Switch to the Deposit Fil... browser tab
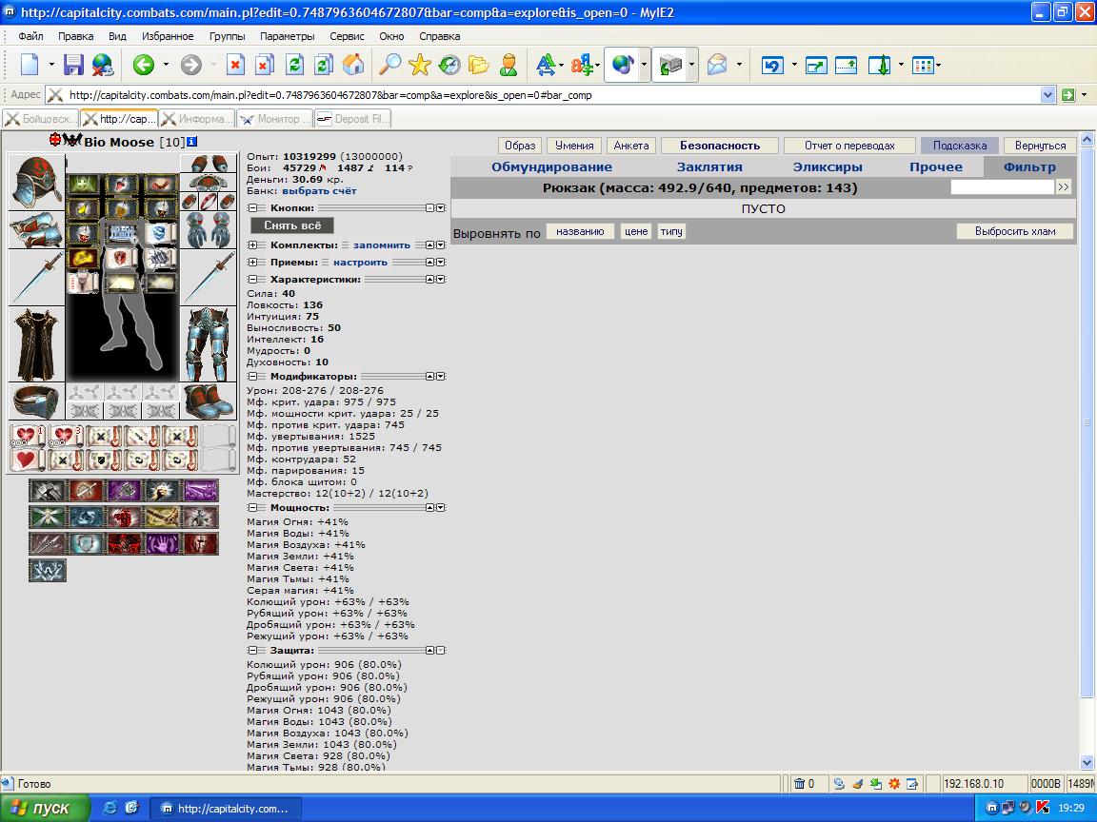The height and width of the screenshot is (822, 1097). point(352,119)
